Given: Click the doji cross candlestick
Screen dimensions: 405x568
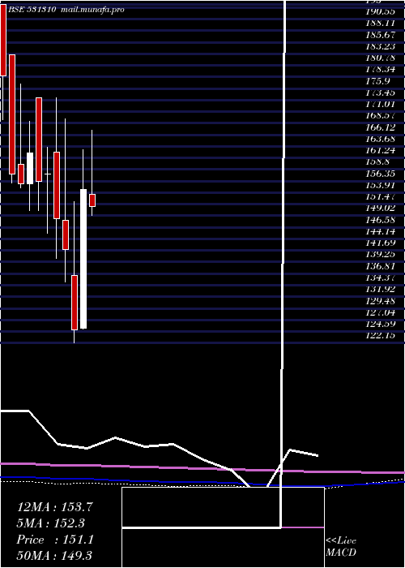Looking at the screenshot, I should (47, 174).
